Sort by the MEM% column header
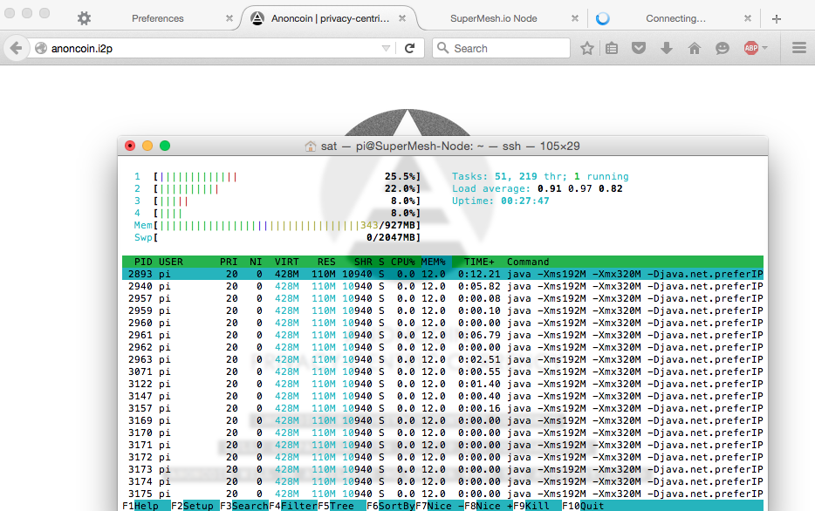815x511 pixels. pos(434,262)
